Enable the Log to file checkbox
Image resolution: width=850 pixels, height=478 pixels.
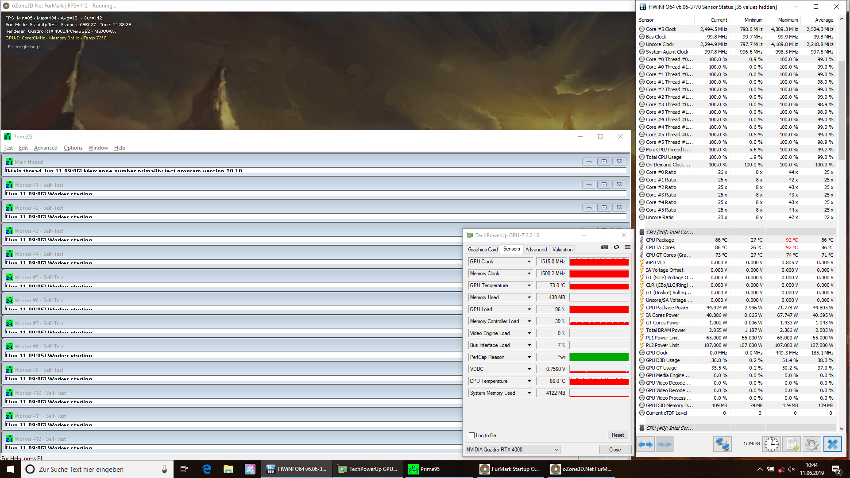pyautogui.click(x=472, y=436)
